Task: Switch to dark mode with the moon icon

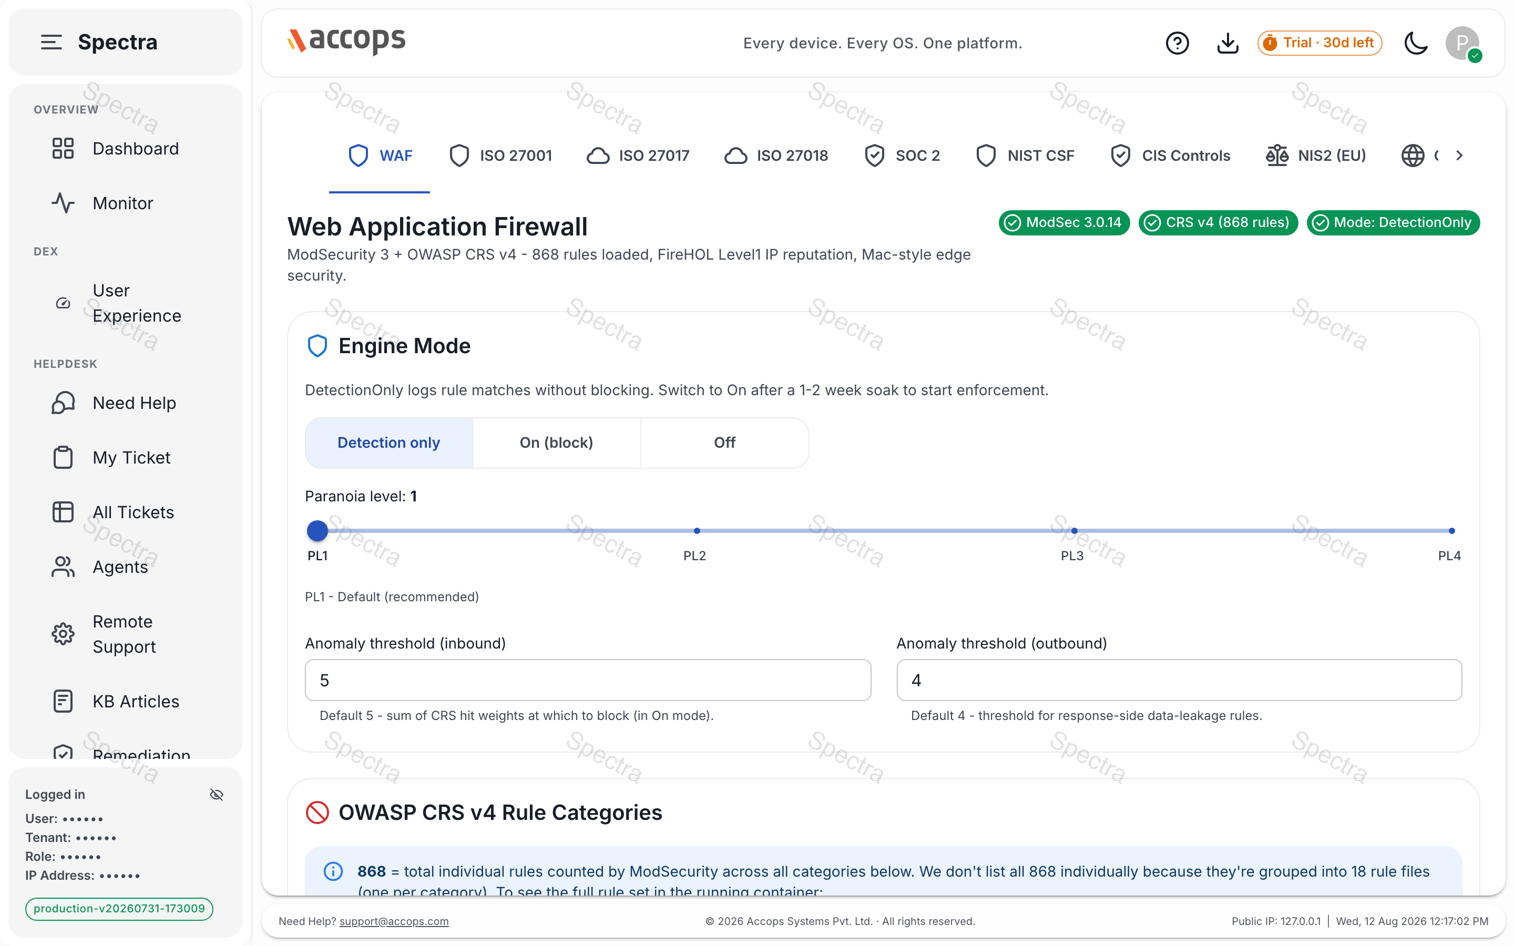Action: 1416,43
